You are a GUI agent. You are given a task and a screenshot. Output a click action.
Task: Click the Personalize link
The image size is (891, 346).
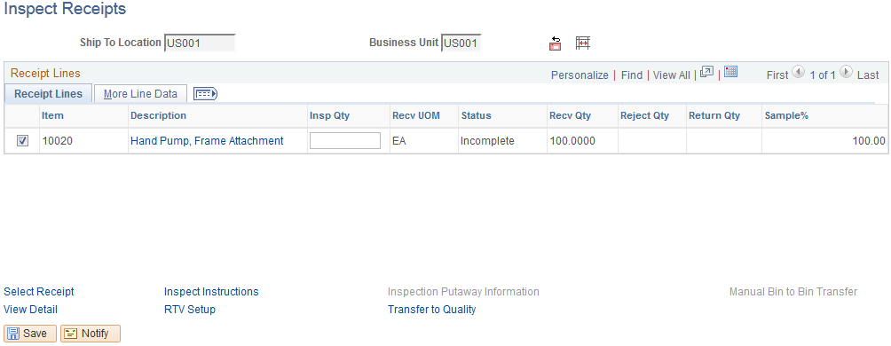pyautogui.click(x=580, y=75)
